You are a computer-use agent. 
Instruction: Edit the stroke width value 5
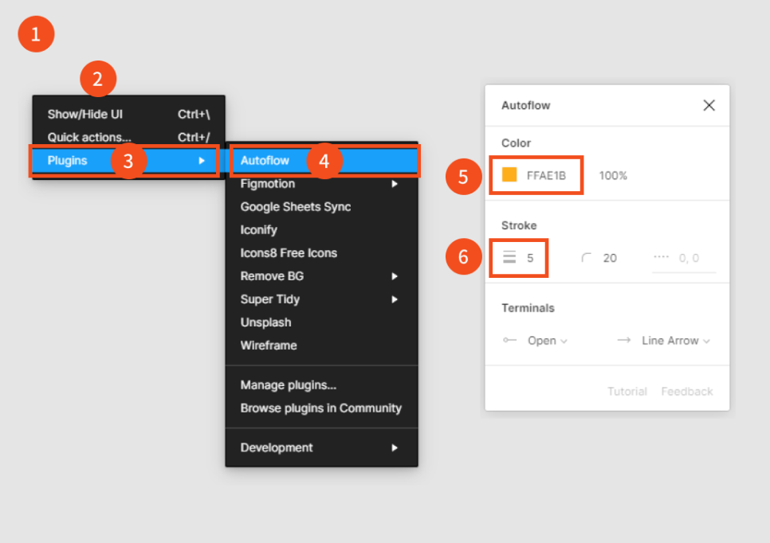click(530, 258)
